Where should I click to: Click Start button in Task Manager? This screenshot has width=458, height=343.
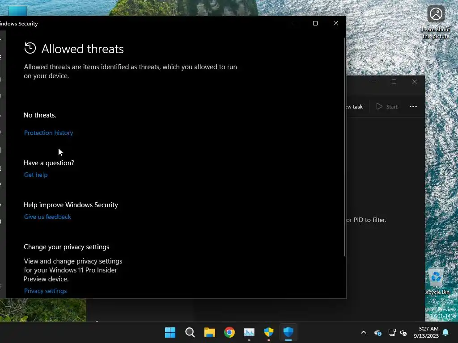point(387,107)
